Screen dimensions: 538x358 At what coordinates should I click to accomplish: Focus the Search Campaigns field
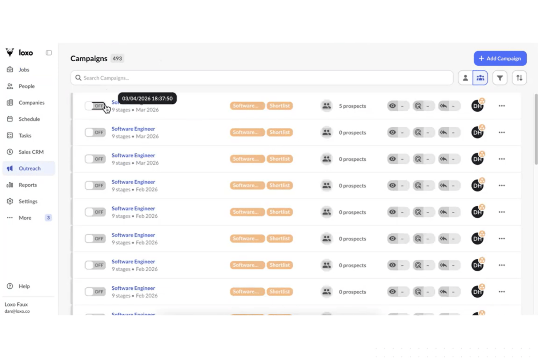pyautogui.click(x=262, y=78)
